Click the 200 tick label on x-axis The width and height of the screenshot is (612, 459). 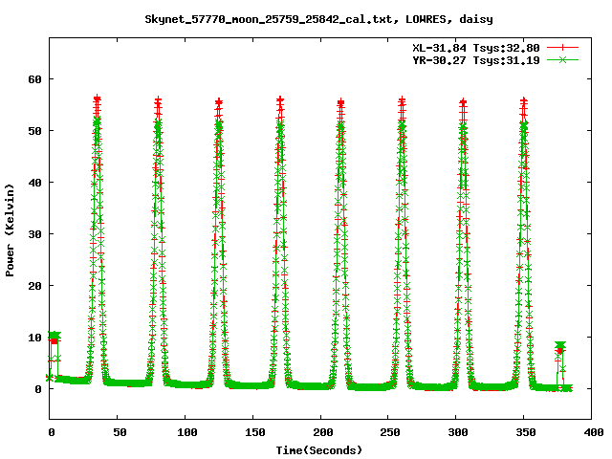[321, 433]
